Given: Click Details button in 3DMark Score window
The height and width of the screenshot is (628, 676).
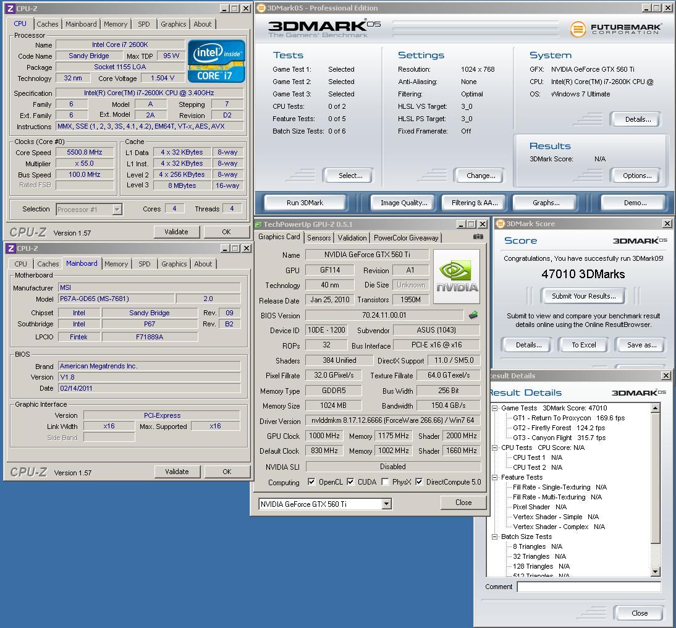Looking at the screenshot, I should point(528,345).
